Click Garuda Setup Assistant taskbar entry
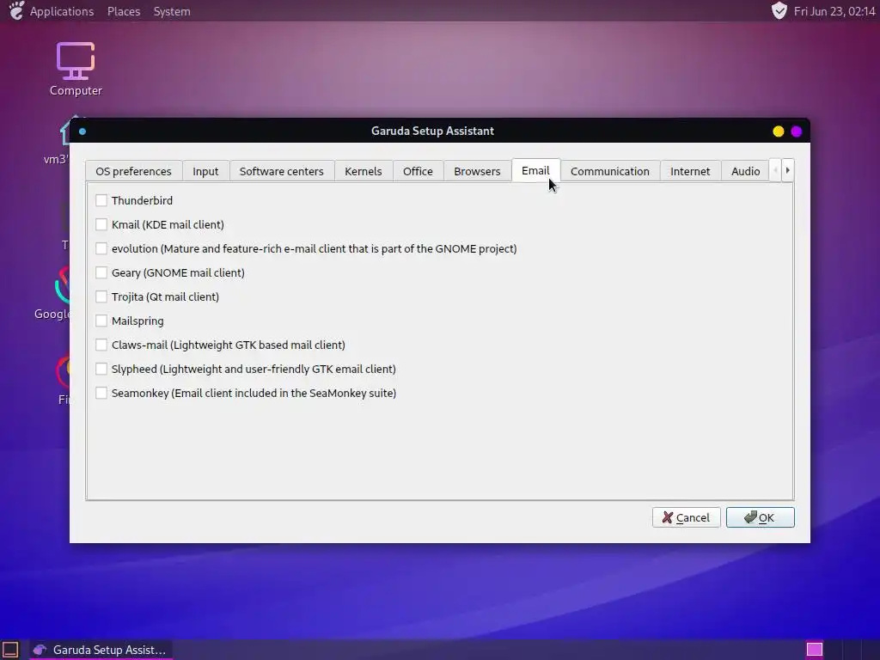 click(x=101, y=650)
